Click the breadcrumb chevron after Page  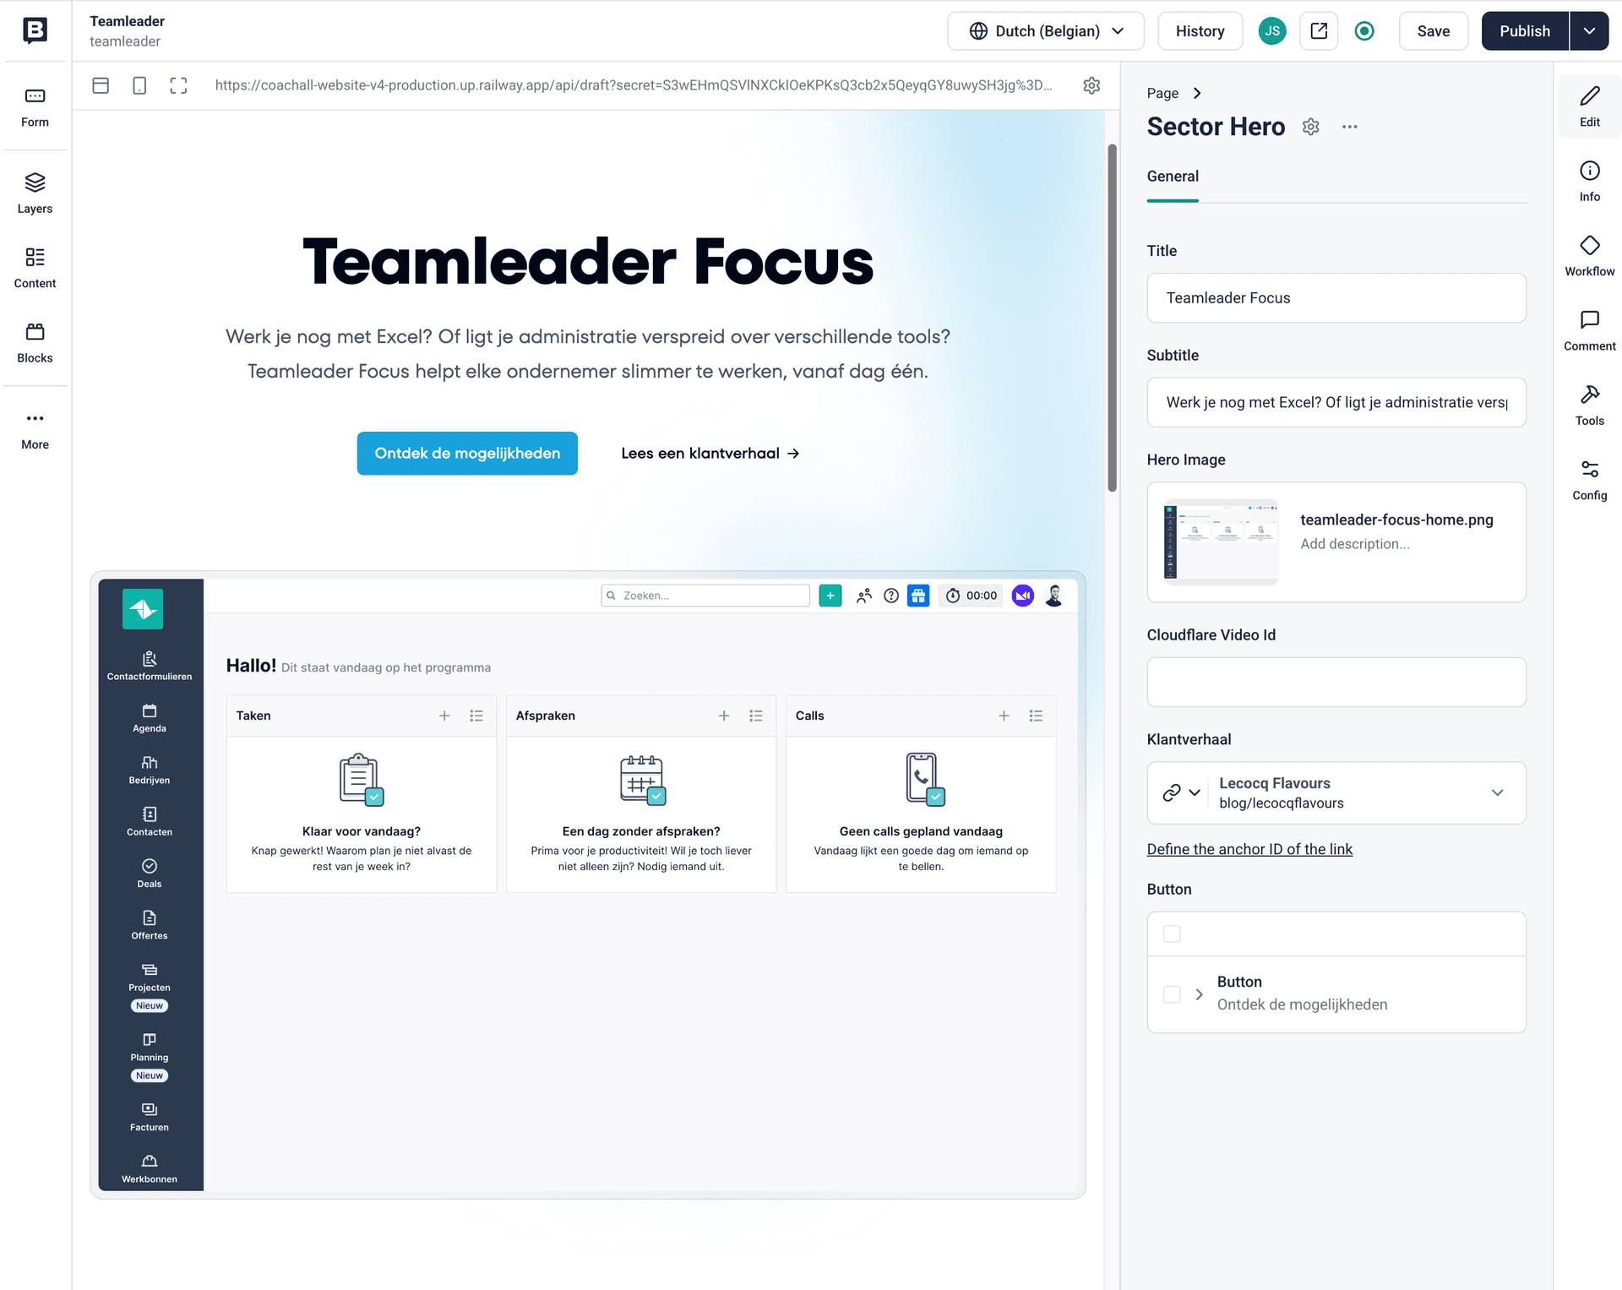(x=1197, y=93)
